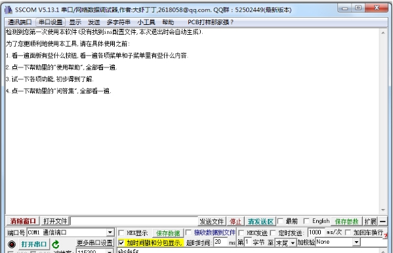This screenshot has width=393, height=253.
Task: Click the 端口号 label
Action: [16, 233]
